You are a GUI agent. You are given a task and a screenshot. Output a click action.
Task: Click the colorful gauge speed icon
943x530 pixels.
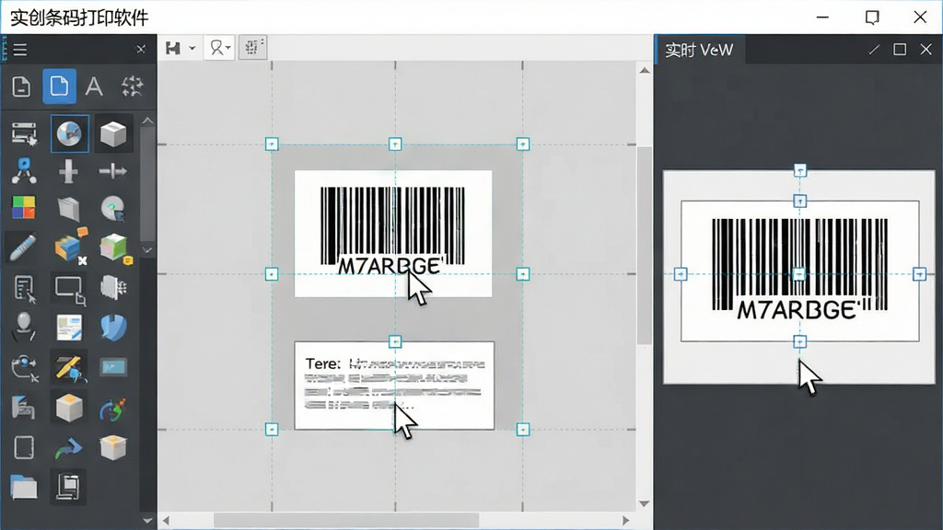112,409
